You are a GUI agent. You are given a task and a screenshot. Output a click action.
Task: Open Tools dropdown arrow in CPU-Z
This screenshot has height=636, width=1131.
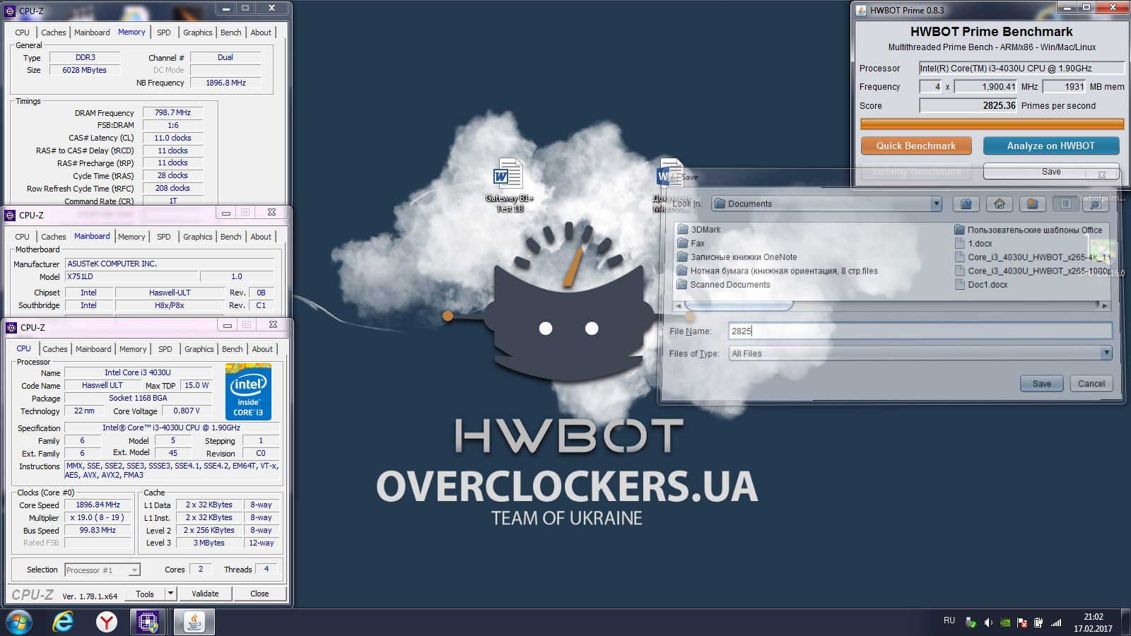click(170, 594)
